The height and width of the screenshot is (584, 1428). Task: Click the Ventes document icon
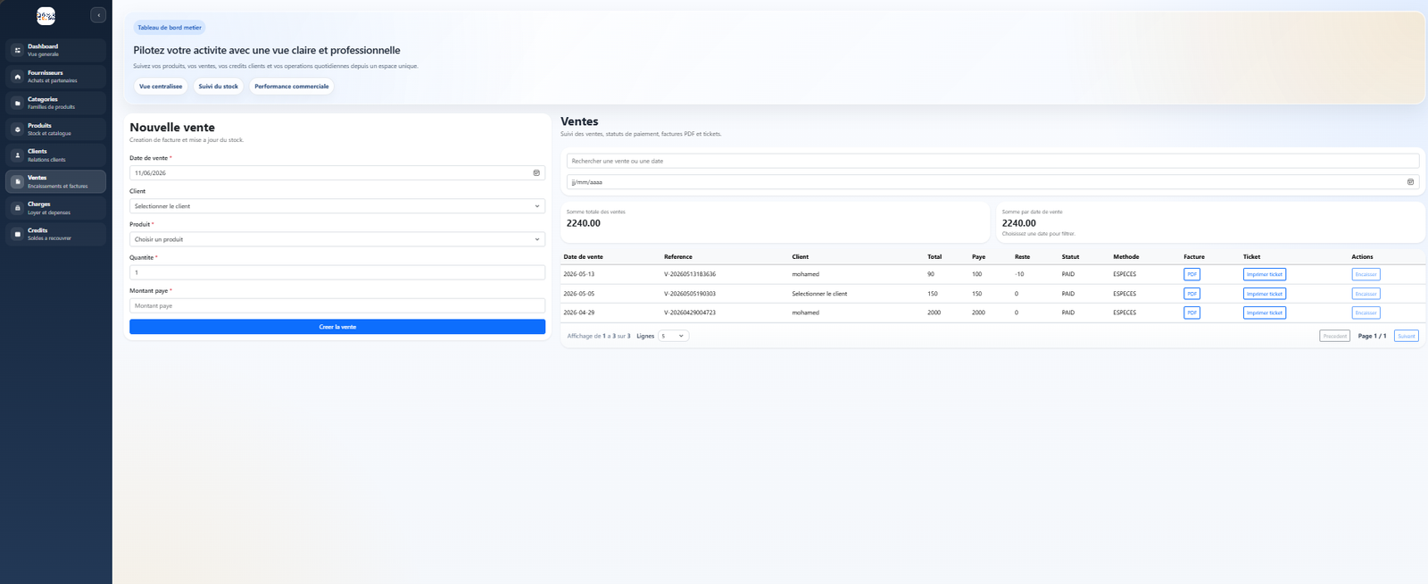tap(17, 181)
